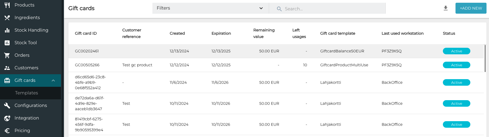Sort by Remaining value column header
This screenshot has width=489, height=137.
point(264,33)
